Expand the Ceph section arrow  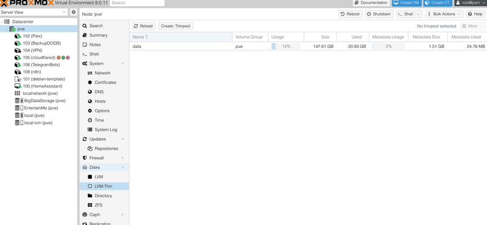click(x=123, y=215)
